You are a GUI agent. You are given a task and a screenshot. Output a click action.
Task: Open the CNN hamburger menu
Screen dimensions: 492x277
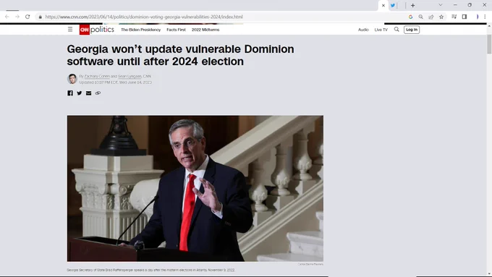(70, 30)
